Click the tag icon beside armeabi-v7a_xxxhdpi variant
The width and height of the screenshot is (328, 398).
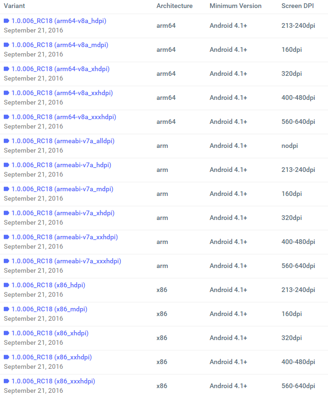pos(7,261)
